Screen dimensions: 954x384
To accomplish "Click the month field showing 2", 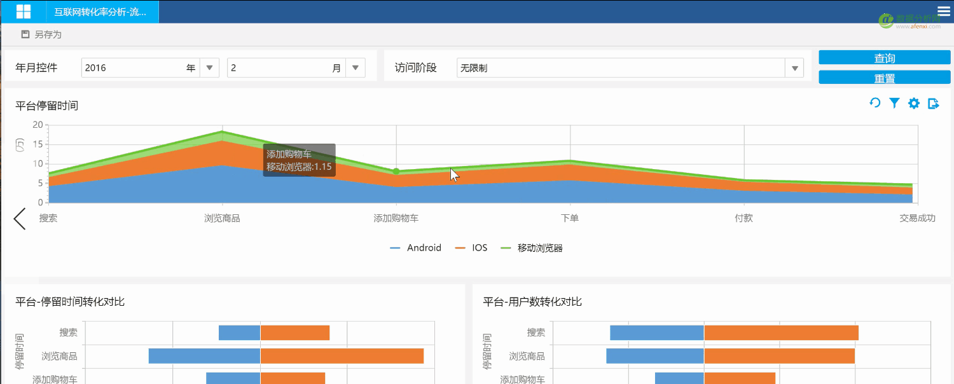I will pos(286,68).
